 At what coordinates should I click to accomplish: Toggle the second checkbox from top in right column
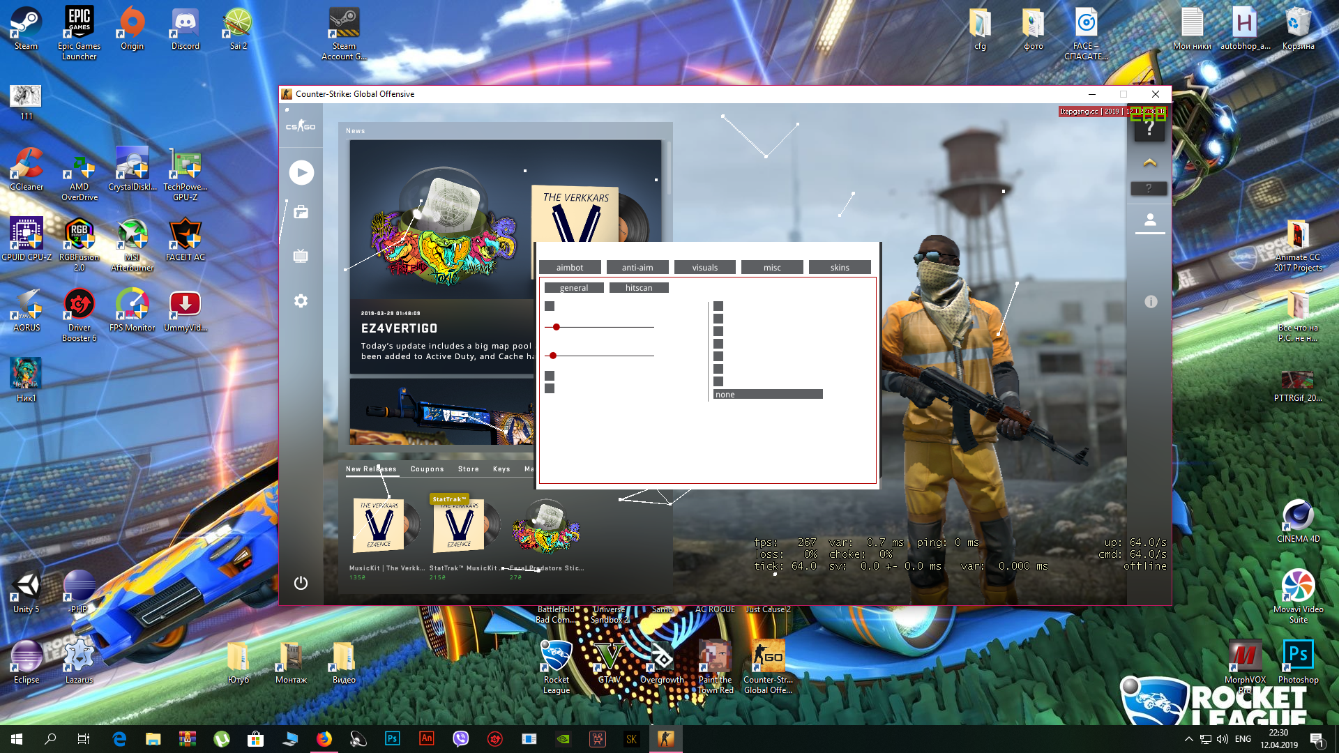[x=718, y=319]
